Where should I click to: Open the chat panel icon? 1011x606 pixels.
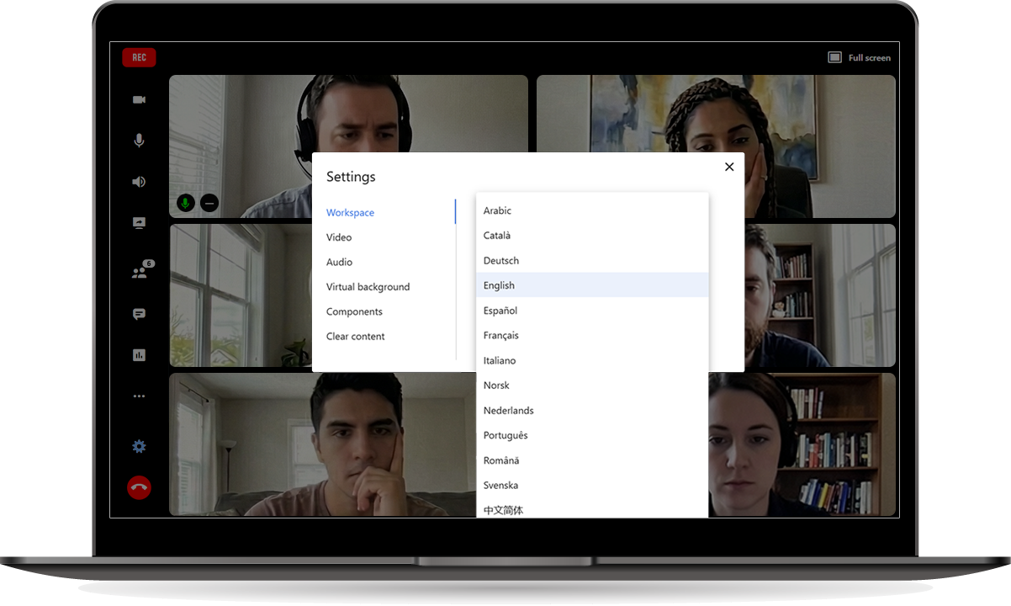[139, 314]
